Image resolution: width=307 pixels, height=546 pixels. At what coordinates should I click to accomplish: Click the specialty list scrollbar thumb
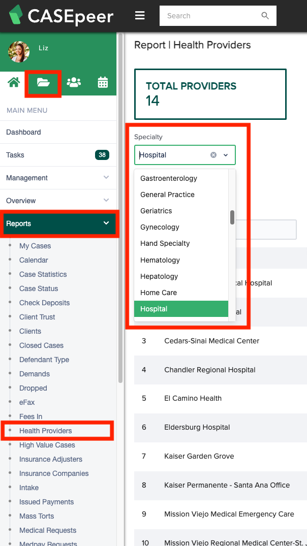click(x=232, y=217)
